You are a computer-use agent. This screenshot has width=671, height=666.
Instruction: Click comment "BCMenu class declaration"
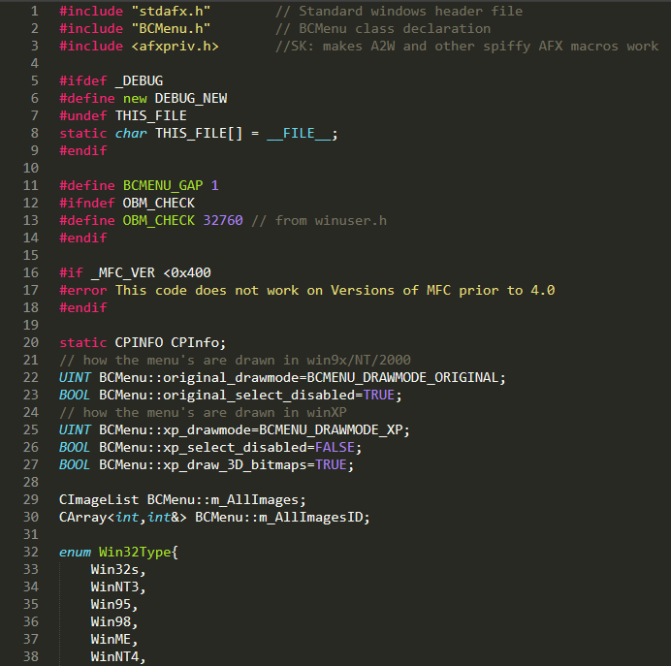[383, 29]
